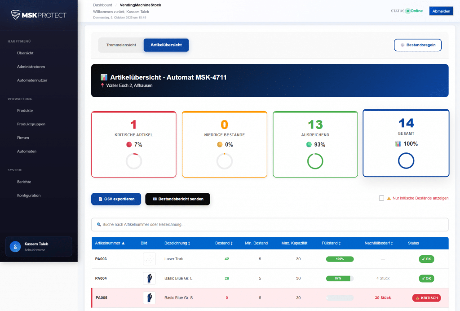Switch to the Trommelansicht tab

121,45
